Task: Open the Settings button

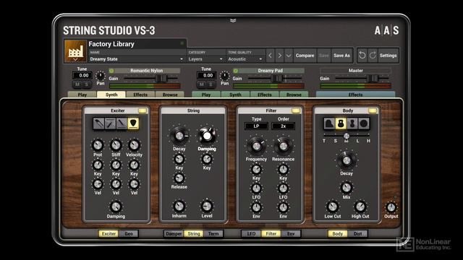Action: point(388,56)
